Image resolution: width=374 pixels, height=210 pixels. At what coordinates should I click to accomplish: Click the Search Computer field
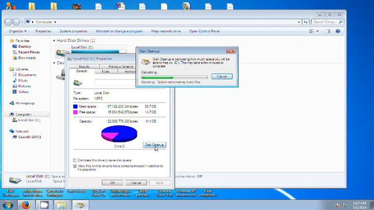(327, 22)
